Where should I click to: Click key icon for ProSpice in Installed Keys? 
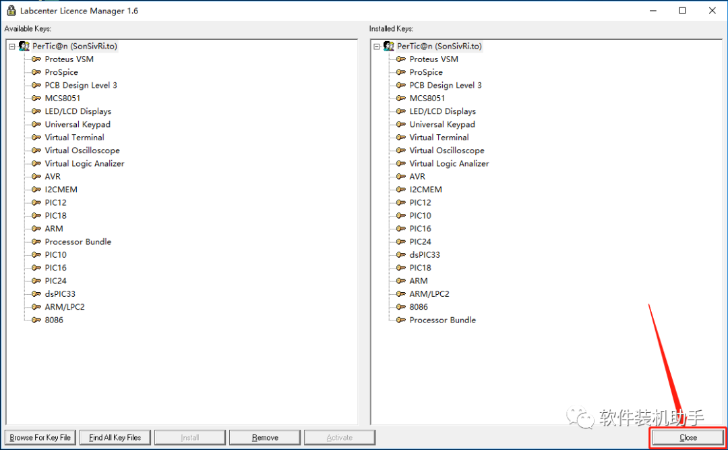tap(400, 72)
